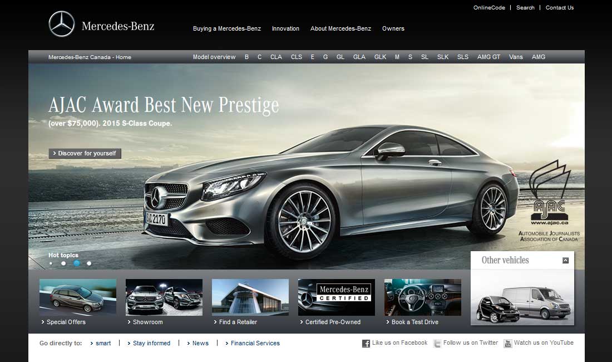Open Buying a Mercedes-Benz menu
Image resolution: width=612 pixels, height=362 pixels.
227,28
